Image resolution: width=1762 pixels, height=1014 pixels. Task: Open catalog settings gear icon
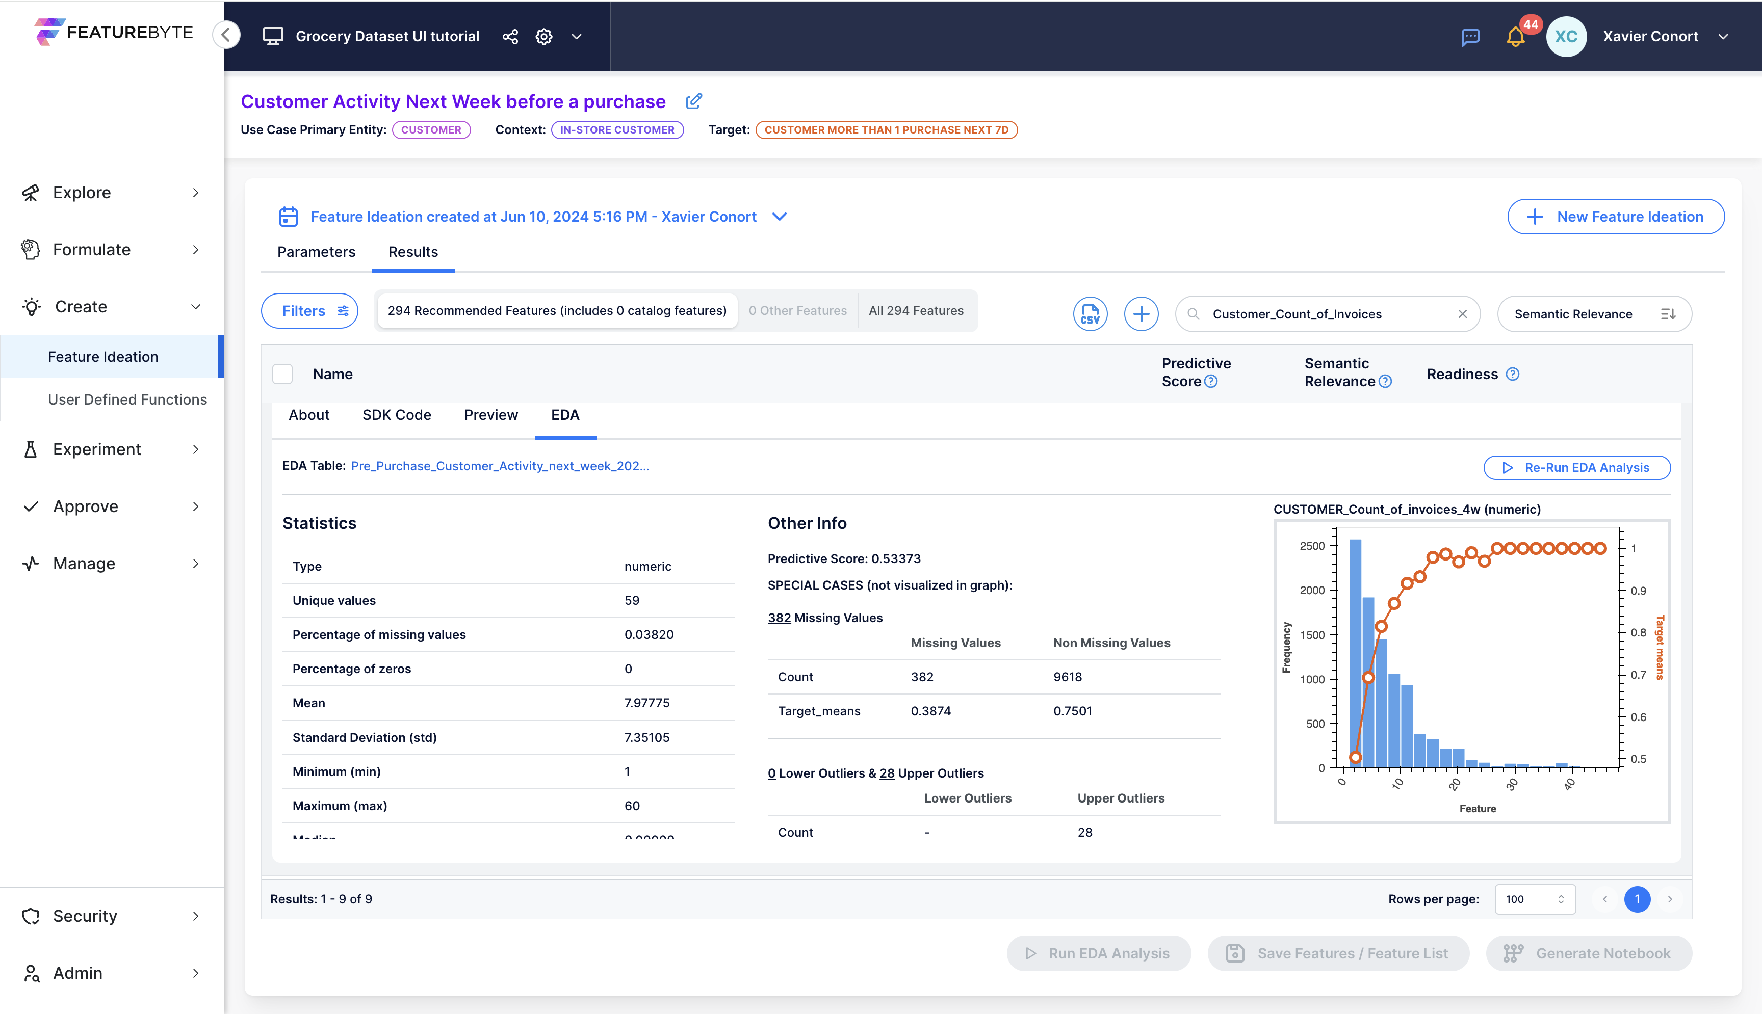coord(543,36)
